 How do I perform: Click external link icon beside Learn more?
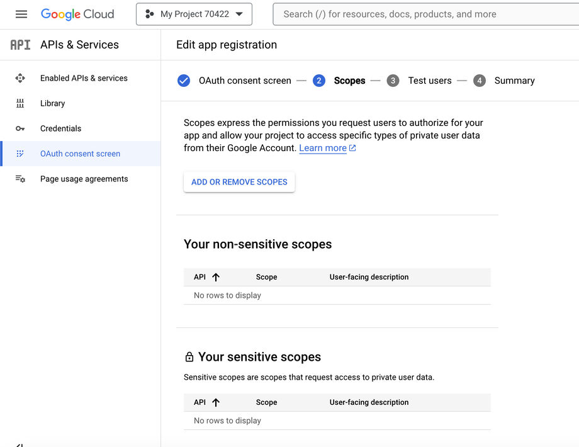352,148
